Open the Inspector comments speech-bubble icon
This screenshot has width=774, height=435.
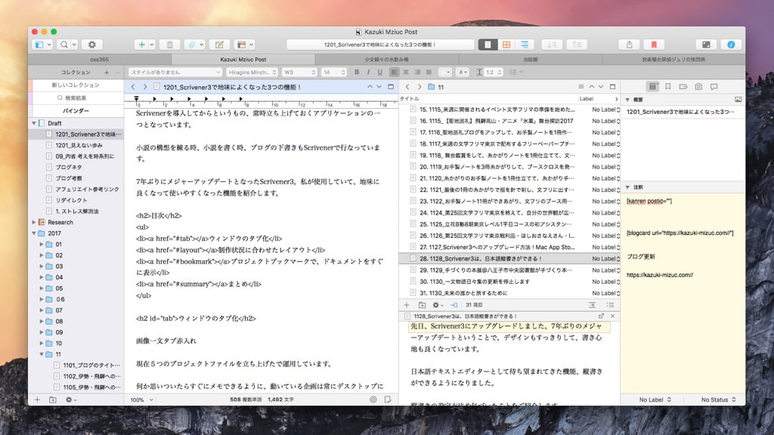point(714,87)
